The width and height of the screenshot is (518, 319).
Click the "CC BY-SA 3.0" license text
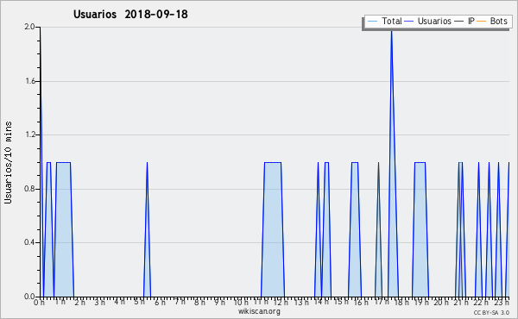(x=491, y=312)
